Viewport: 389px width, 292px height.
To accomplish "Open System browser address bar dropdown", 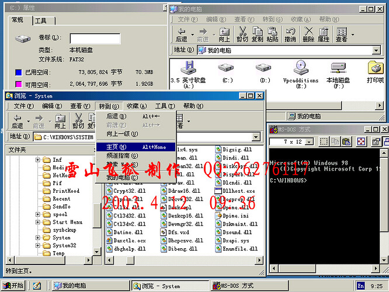I will pyautogui.click(x=256, y=137).
